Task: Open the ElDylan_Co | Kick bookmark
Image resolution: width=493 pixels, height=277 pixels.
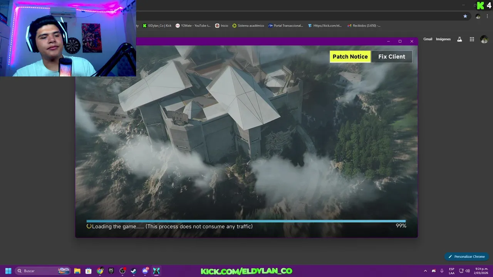Action: click(157, 26)
